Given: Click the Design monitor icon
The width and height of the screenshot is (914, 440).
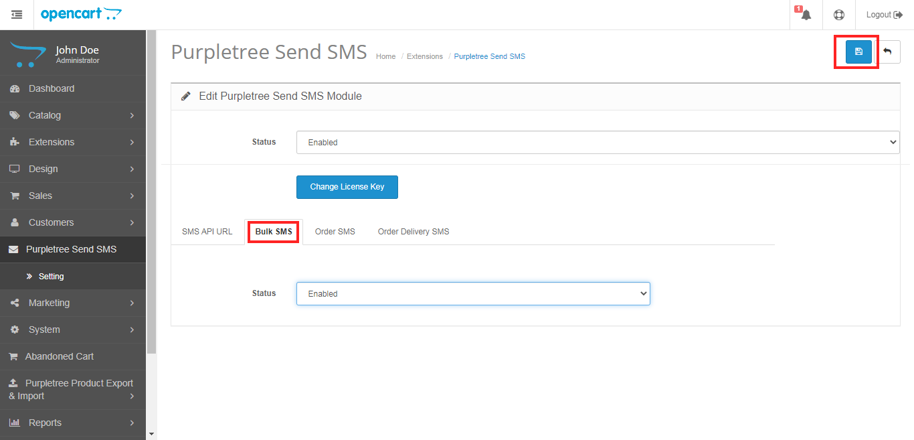Looking at the screenshot, I should (x=15, y=169).
